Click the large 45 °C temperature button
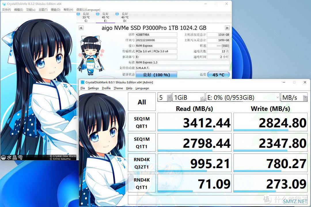 tap(218, 75)
